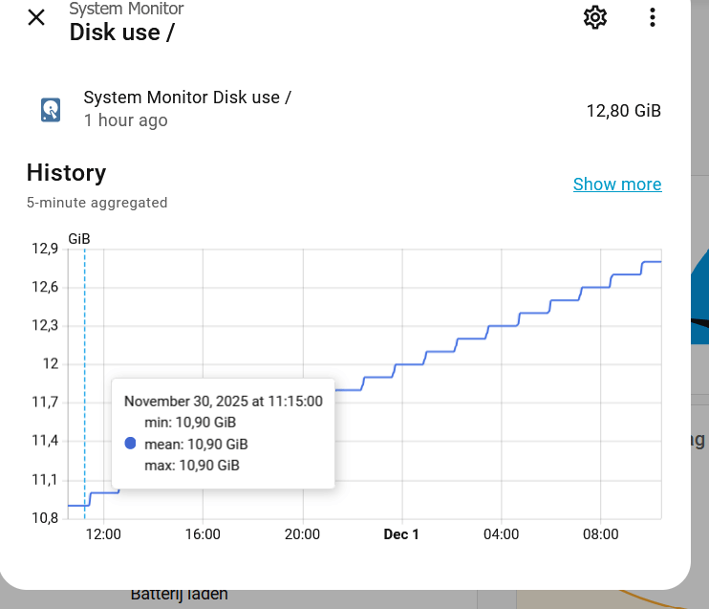Click the 04:00 label on the time axis
Viewport: 709px width, 609px height.
pyautogui.click(x=502, y=534)
